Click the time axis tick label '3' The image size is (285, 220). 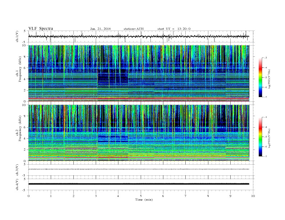96,196
